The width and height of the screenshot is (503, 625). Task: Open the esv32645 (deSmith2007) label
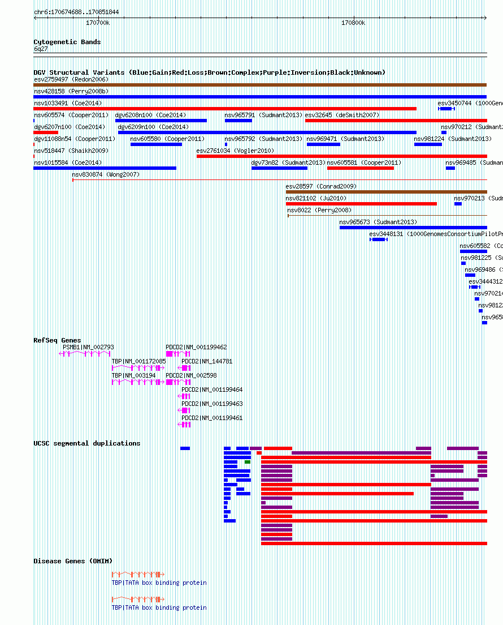pyautogui.click(x=342, y=115)
